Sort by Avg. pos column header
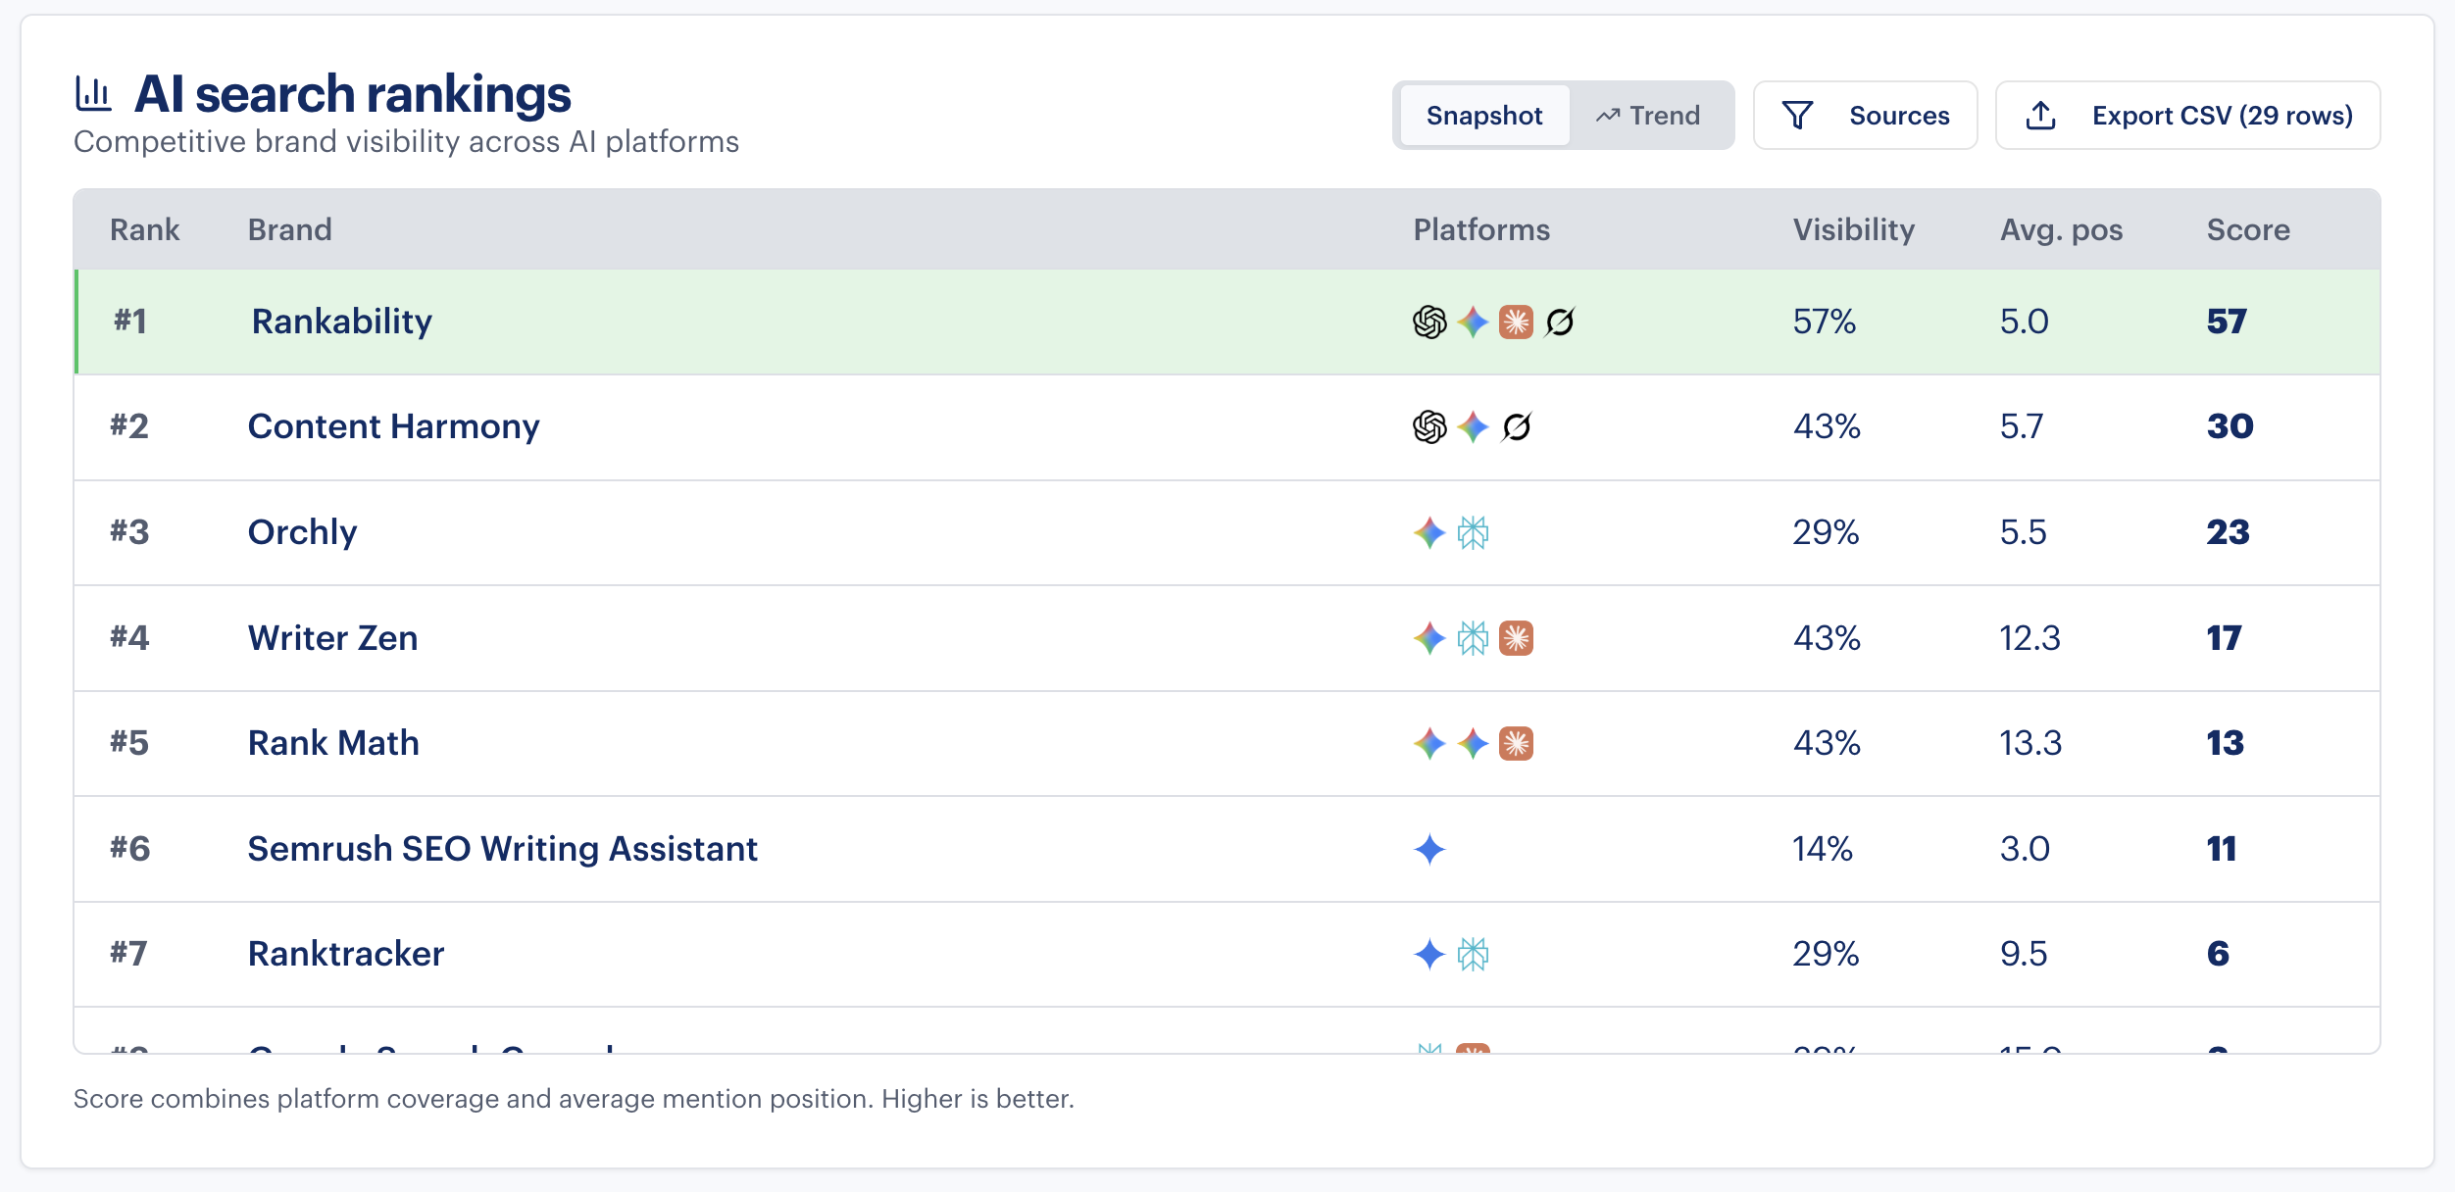The image size is (2455, 1192). click(2061, 229)
